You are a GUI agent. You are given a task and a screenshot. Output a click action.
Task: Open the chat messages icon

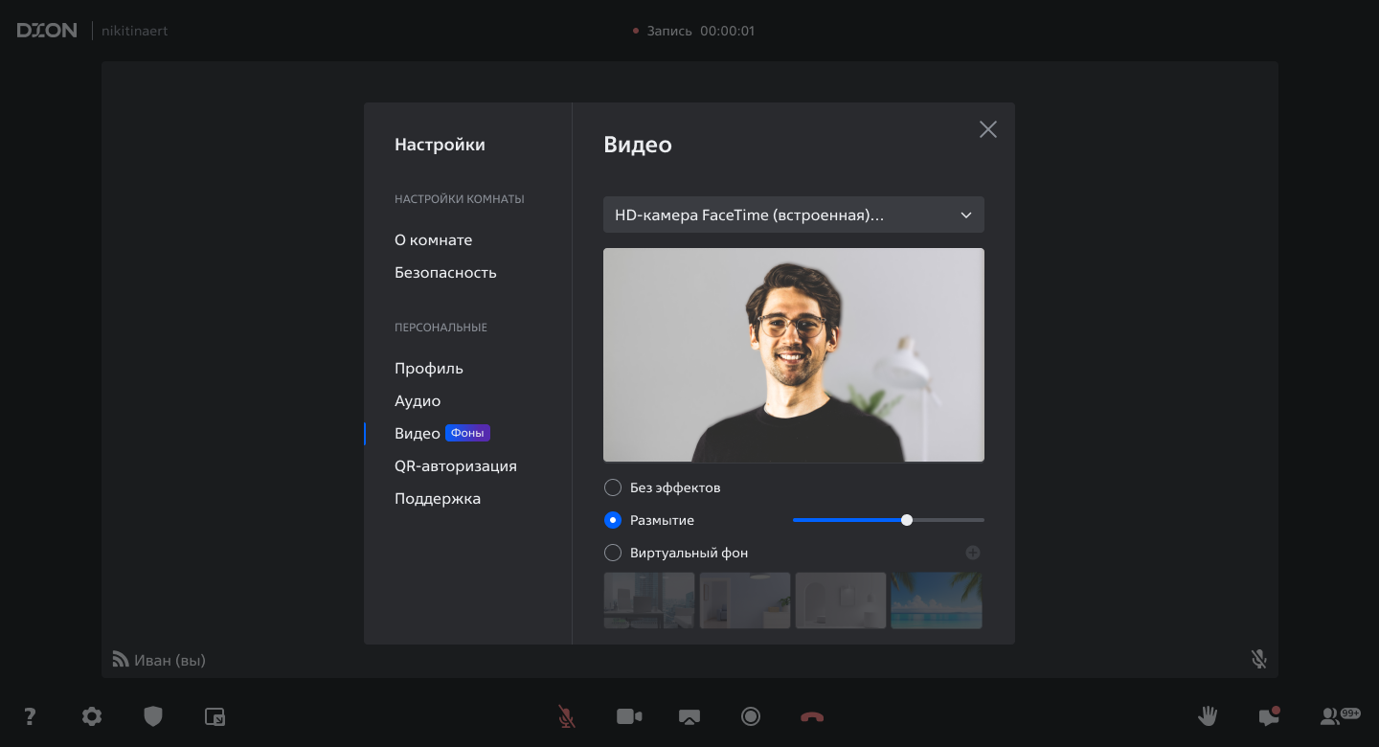(1269, 716)
